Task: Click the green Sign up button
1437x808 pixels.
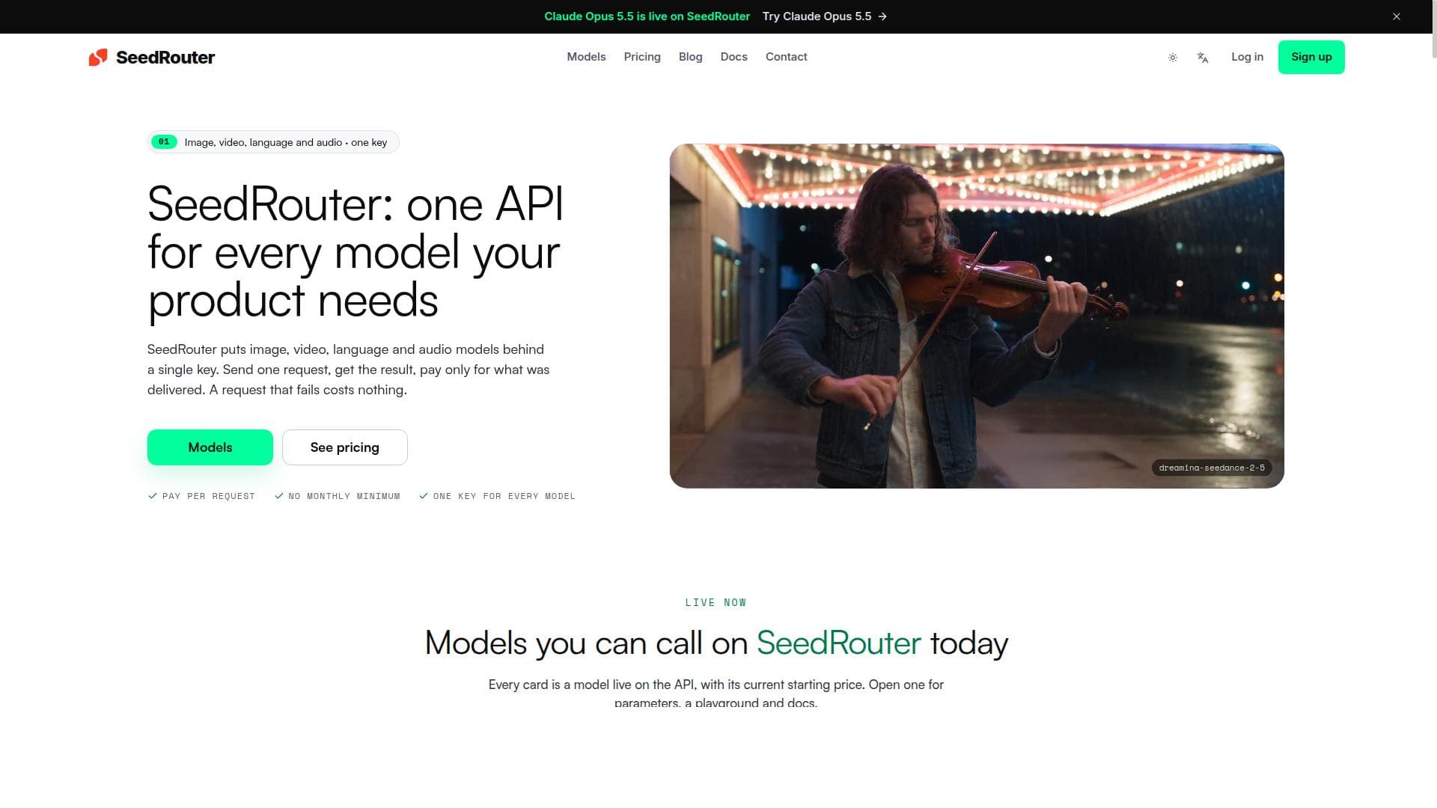Action: pyautogui.click(x=1311, y=57)
